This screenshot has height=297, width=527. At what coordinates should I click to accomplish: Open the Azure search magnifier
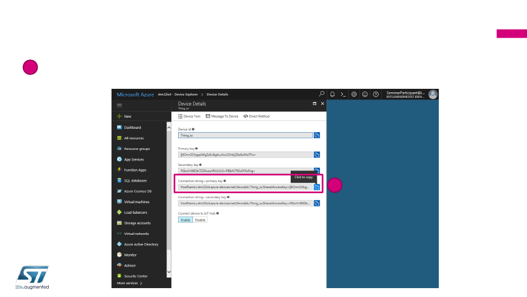pyautogui.click(x=322, y=94)
